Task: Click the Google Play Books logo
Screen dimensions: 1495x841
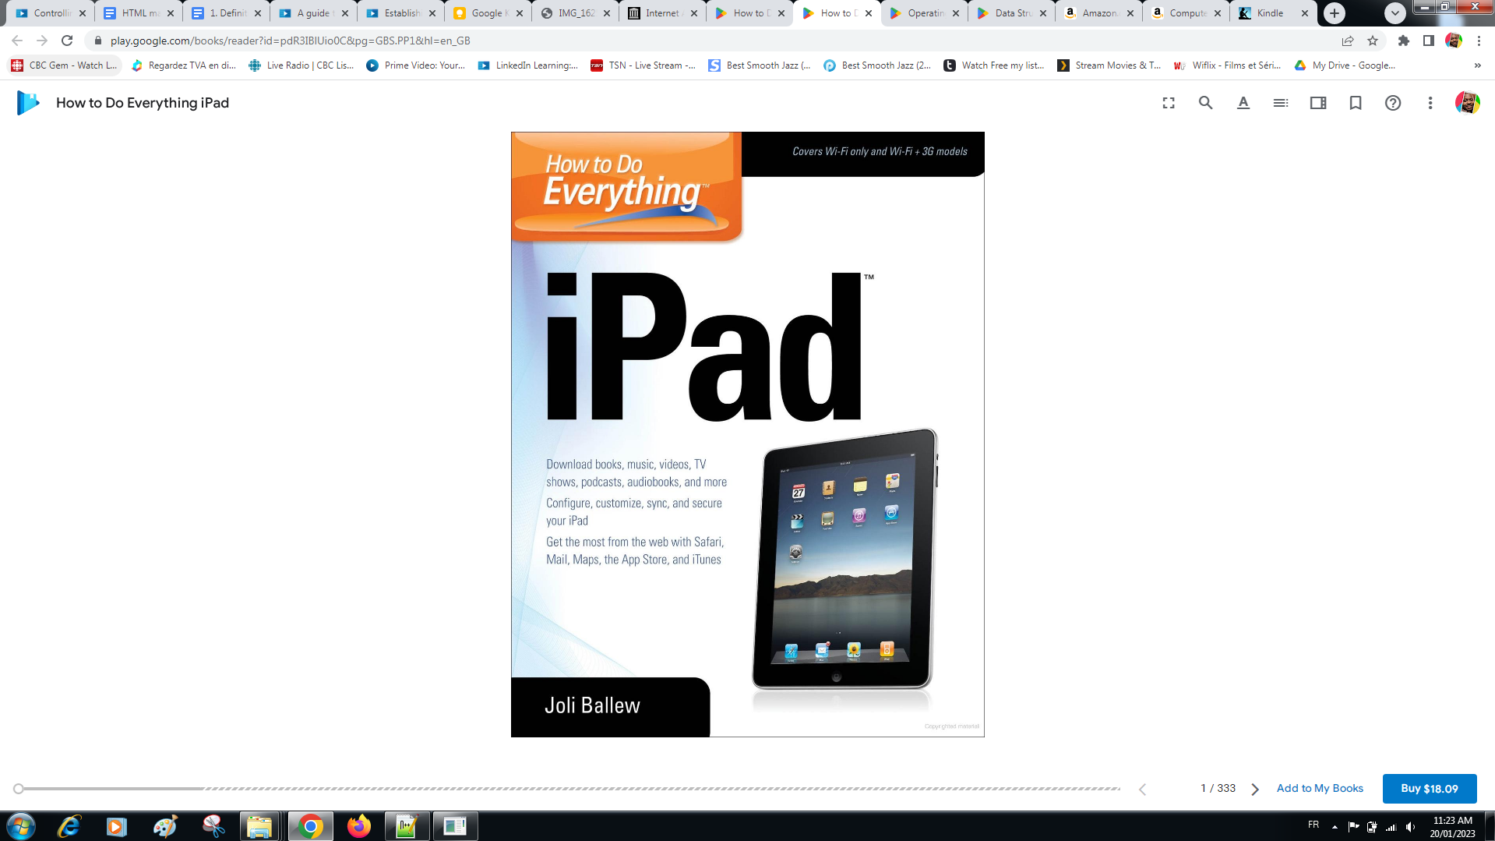Action: (28, 103)
